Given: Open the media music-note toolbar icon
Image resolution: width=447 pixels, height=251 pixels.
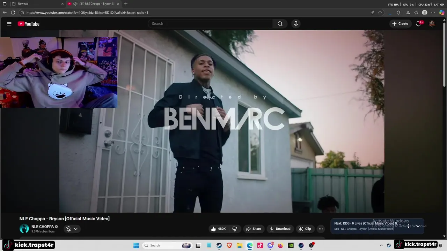Looking at the screenshot, I should click(408, 13).
